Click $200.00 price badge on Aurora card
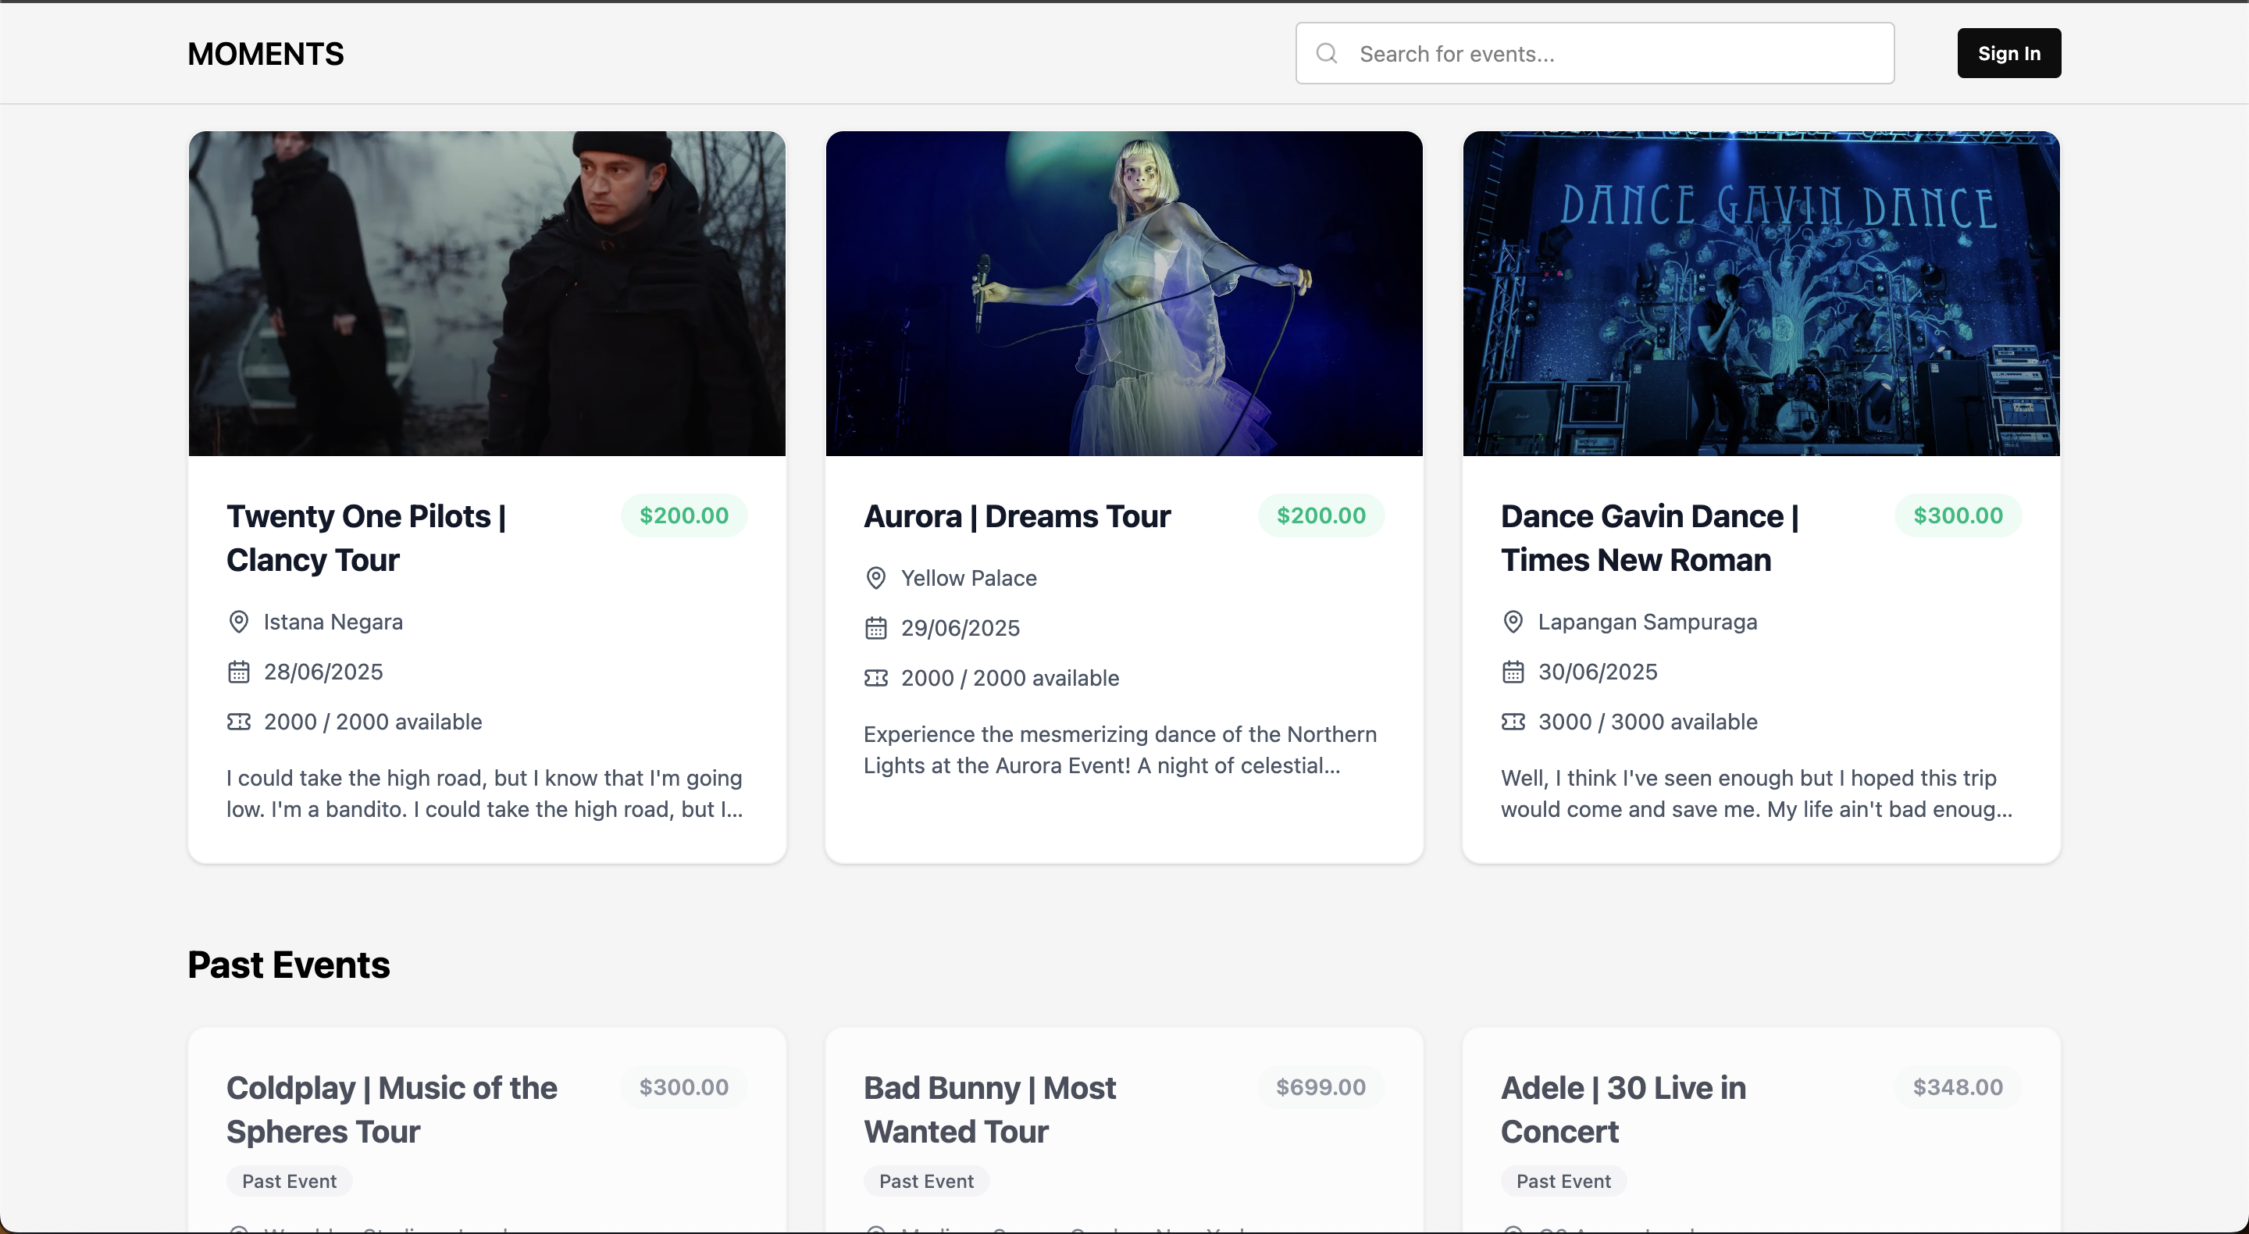This screenshot has width=2249, height=1234. point(1321,515)
